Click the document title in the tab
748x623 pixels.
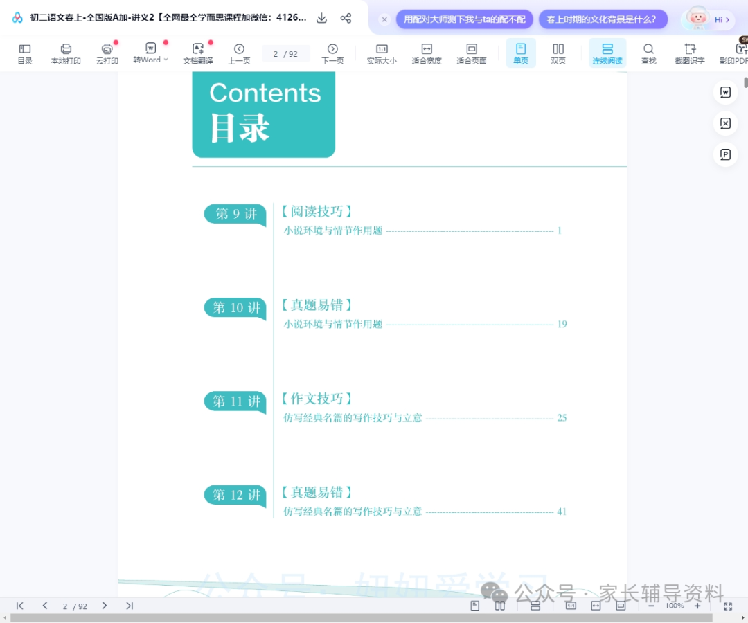[x=168, y=17]
